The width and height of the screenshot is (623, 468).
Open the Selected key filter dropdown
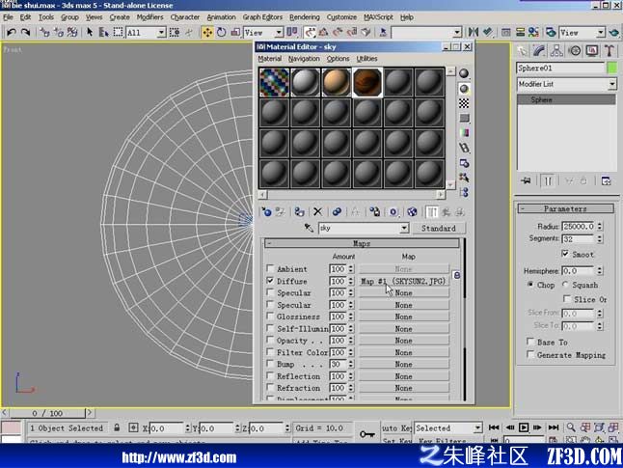click(478, 427)
